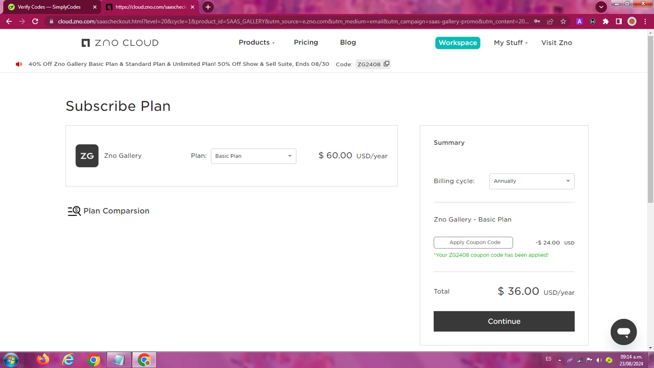
Task: Open Firefox from the taskbar
Action: (x=43, y=360)
